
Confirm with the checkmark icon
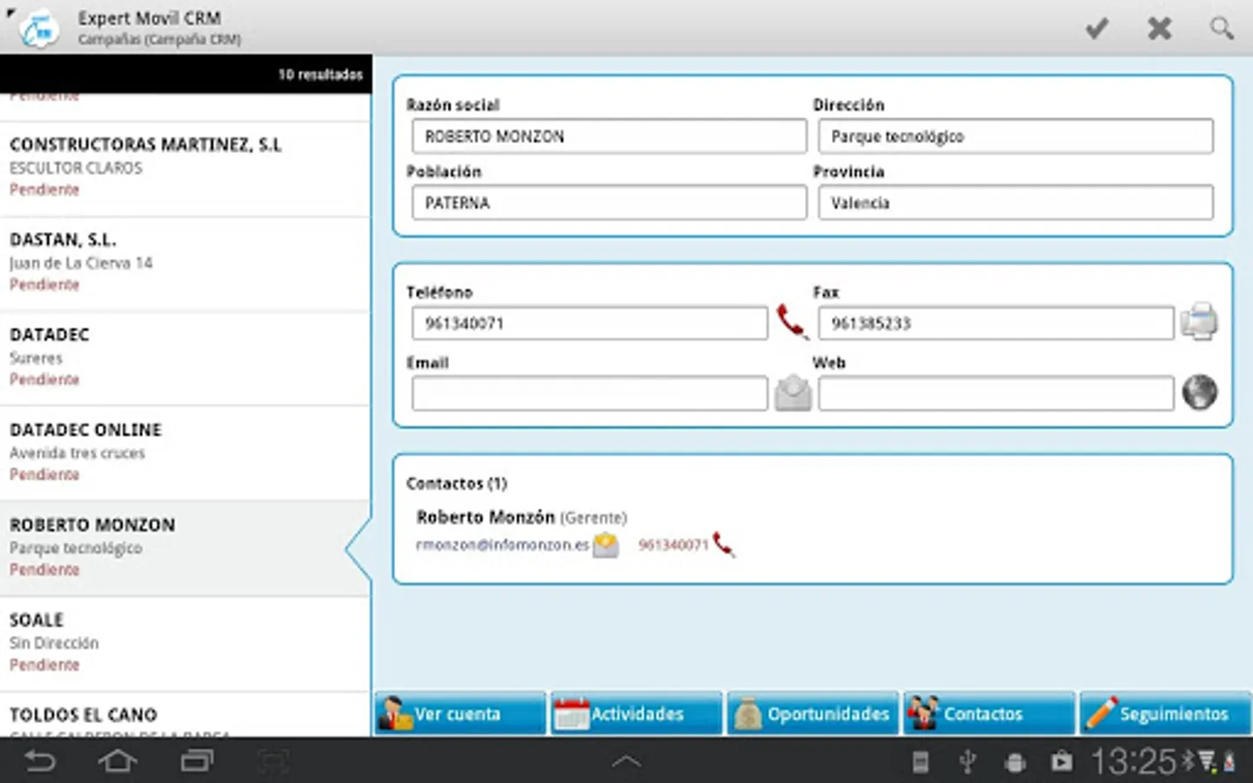(x=1096, y=29)
